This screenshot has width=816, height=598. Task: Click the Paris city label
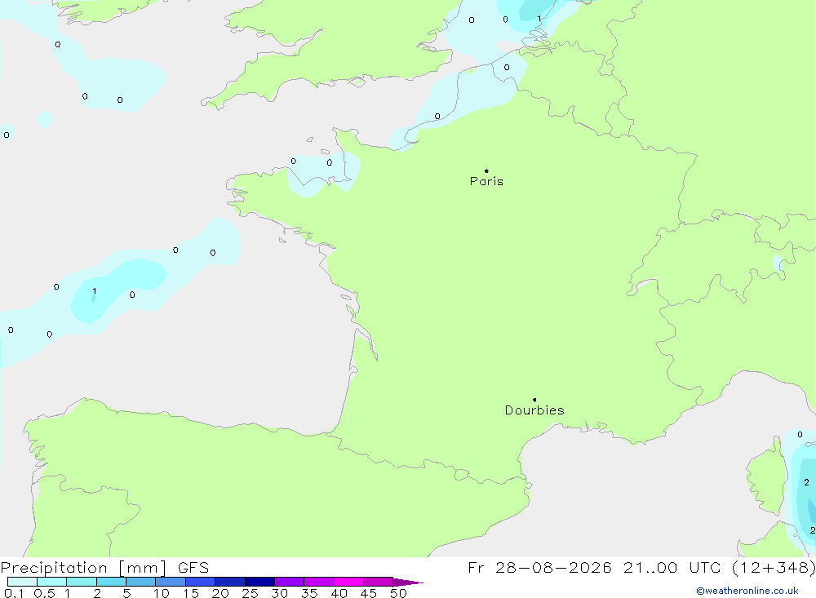point(486,181)
